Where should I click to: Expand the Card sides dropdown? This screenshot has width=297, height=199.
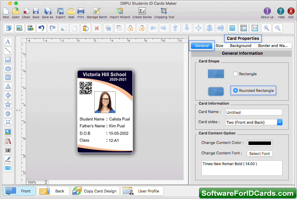[279, 122]
